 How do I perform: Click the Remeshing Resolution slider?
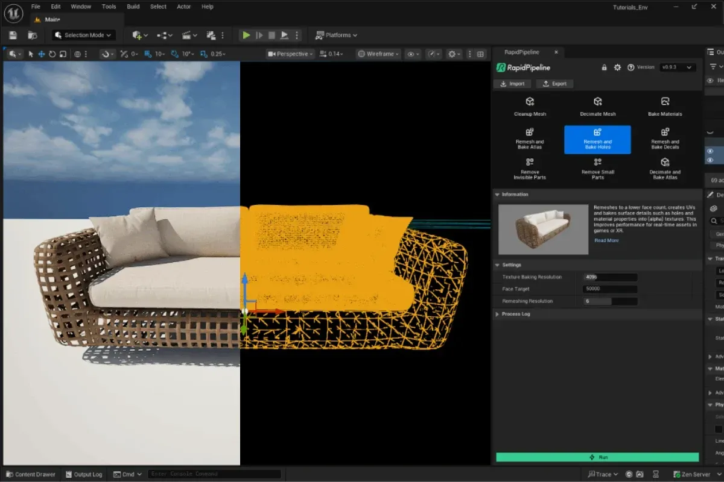pyautogui.click(x=610, y=301)
